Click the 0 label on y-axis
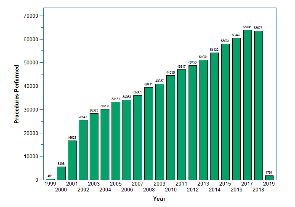The width and height of the screenshot is (295, 207). [37, 180]
